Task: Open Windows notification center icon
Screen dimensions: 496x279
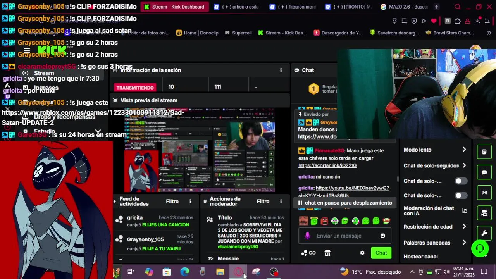Action: coord(484,272)
